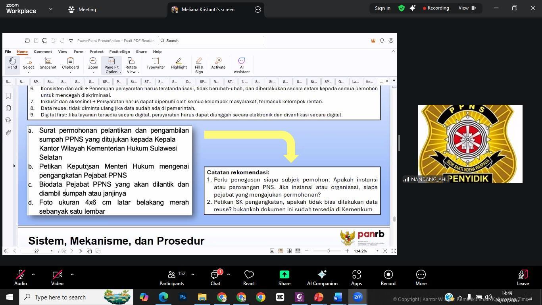Image resolution: width=542 pixels, height=305 pixels.
Task: Start video in Zoom
Action: click(x=57, y=278)
